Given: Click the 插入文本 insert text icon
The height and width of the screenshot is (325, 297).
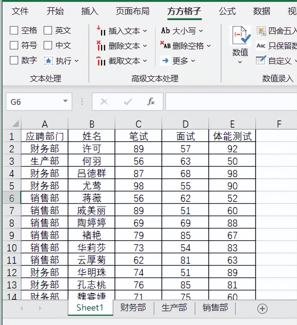Looking at the screenshot, I should tap(101, 31).
